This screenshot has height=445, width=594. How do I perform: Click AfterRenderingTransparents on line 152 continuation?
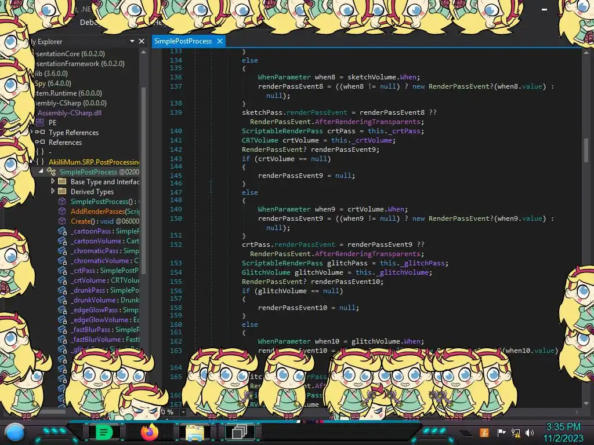[x=367, y=254]
